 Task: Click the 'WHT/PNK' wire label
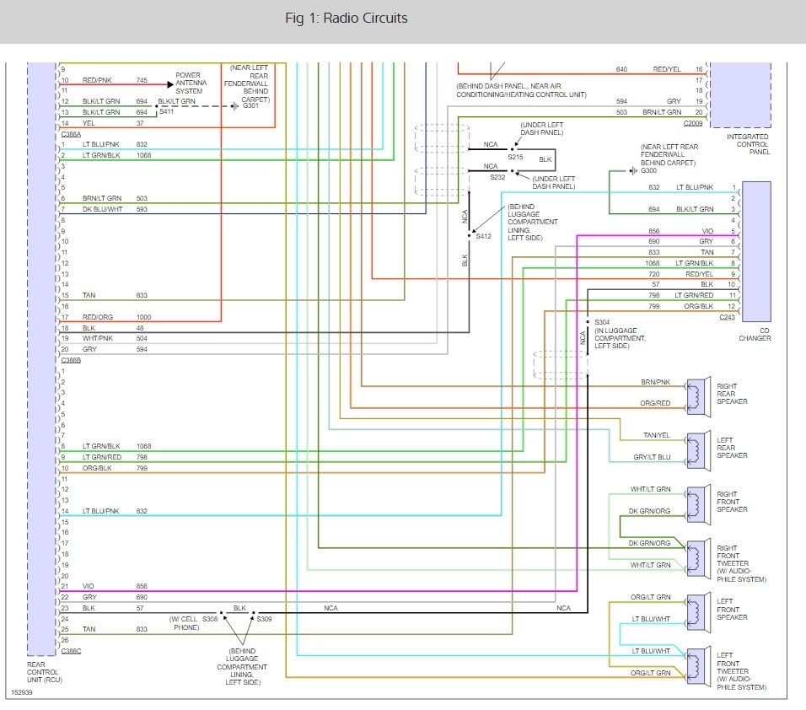[98, 338]
